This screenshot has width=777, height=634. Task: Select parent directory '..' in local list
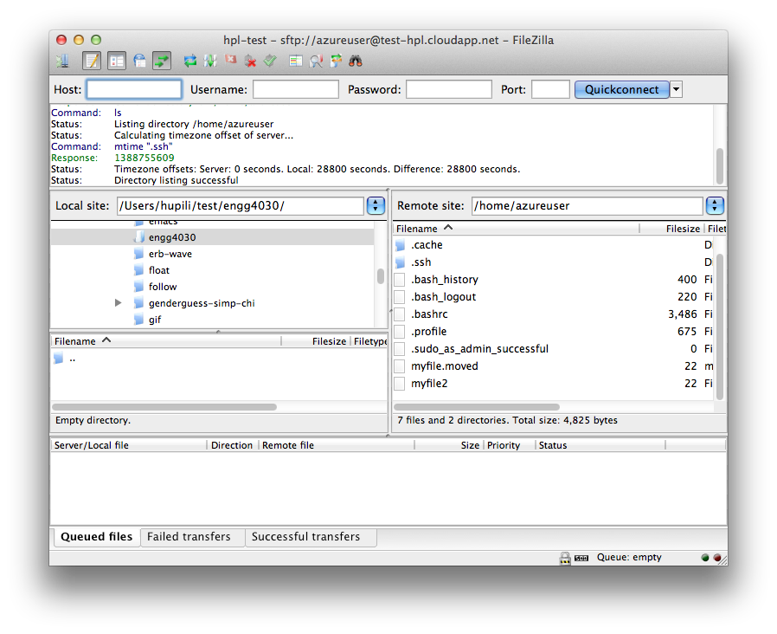coord(218,359)
